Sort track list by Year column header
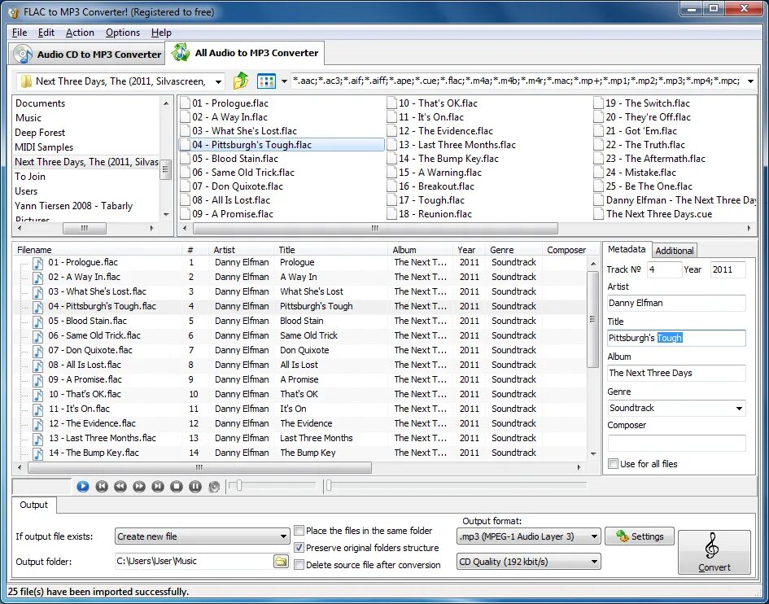This screenshot has width=769, height=604. click(469, 250)
